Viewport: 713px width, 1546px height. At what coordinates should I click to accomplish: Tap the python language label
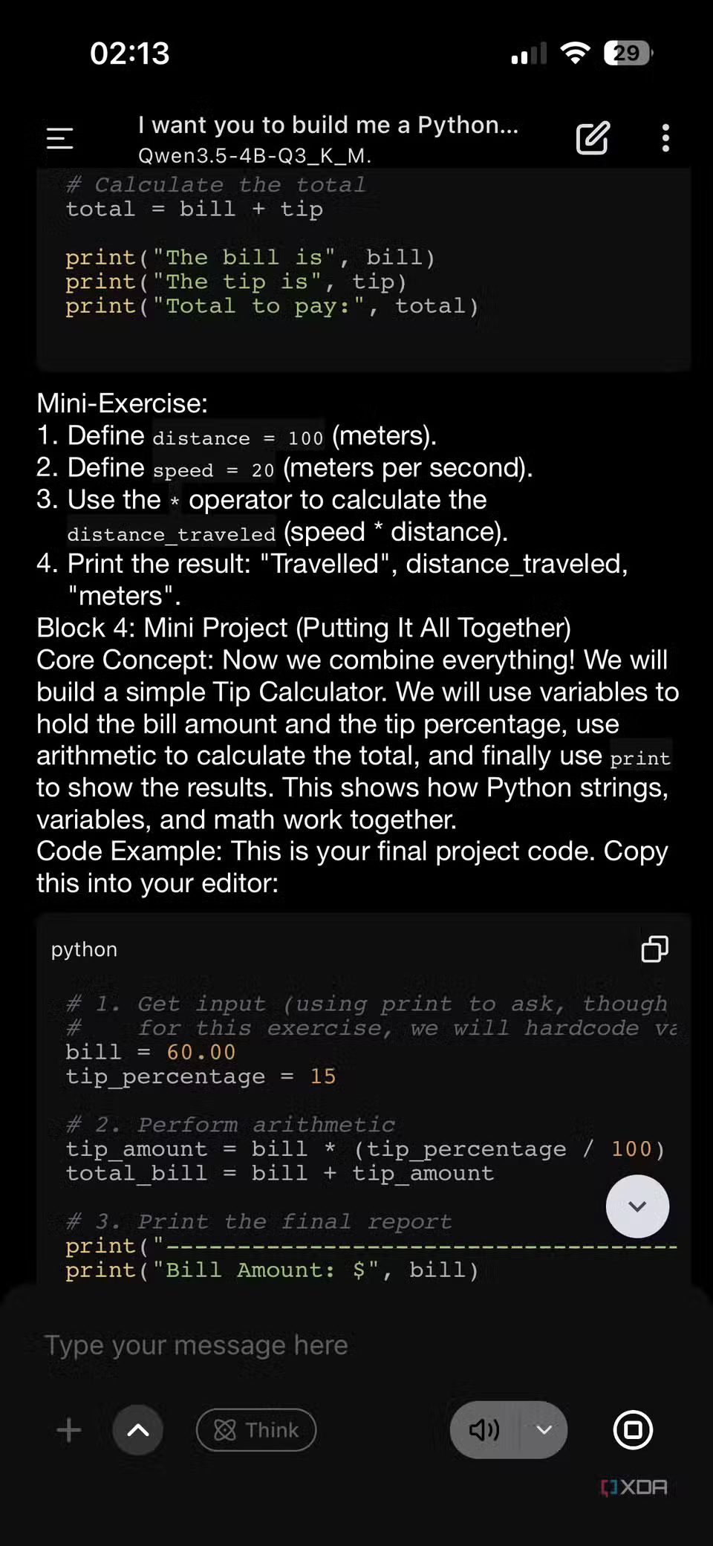click(84, 949)
